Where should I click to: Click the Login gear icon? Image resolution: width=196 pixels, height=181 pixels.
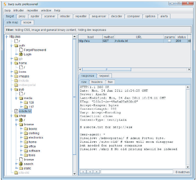pos(21,54)
